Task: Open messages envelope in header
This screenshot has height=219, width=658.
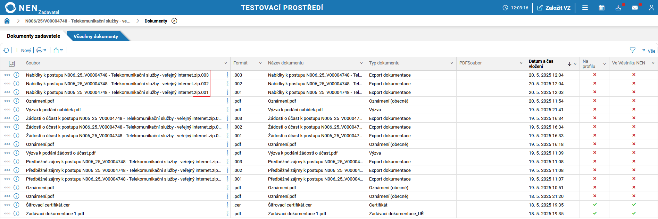Action: pos(635,8)
